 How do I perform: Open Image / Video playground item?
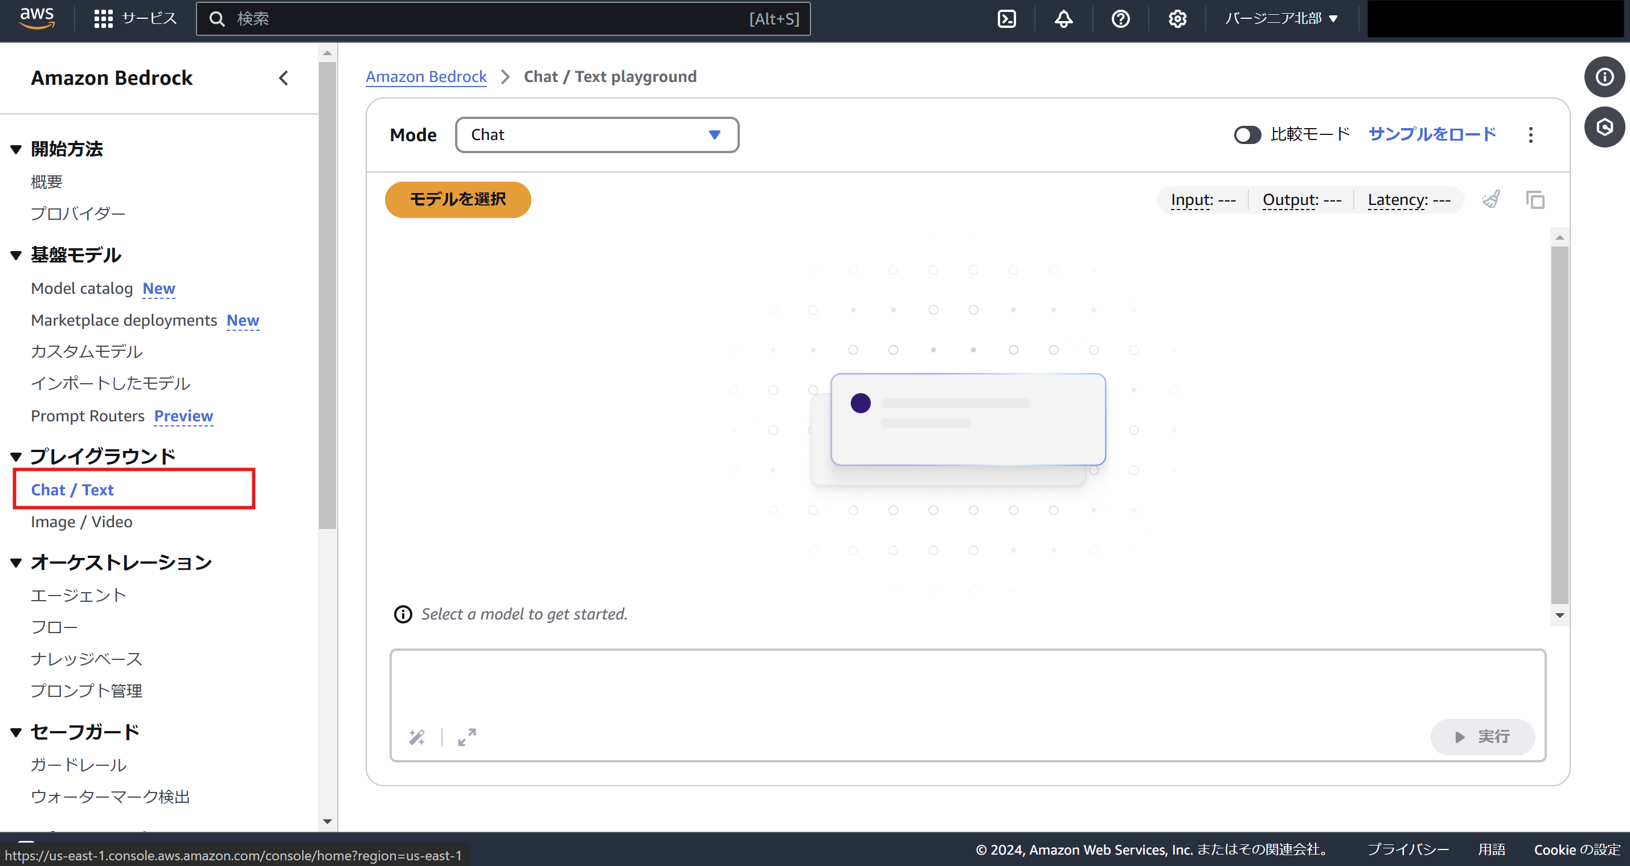pos(81,522)
